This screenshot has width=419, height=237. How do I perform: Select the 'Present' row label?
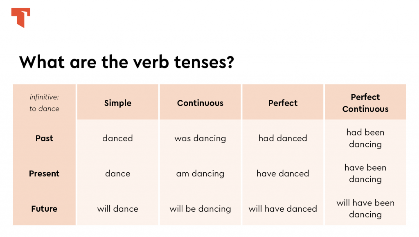pyautogui.click(x=44, y=174)
